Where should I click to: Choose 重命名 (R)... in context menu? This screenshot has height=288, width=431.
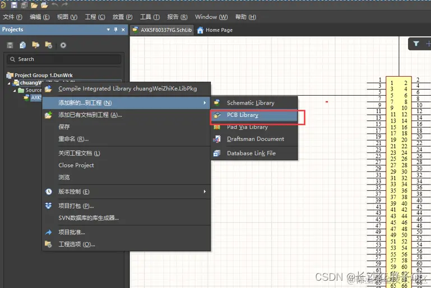tap(126, 139)
